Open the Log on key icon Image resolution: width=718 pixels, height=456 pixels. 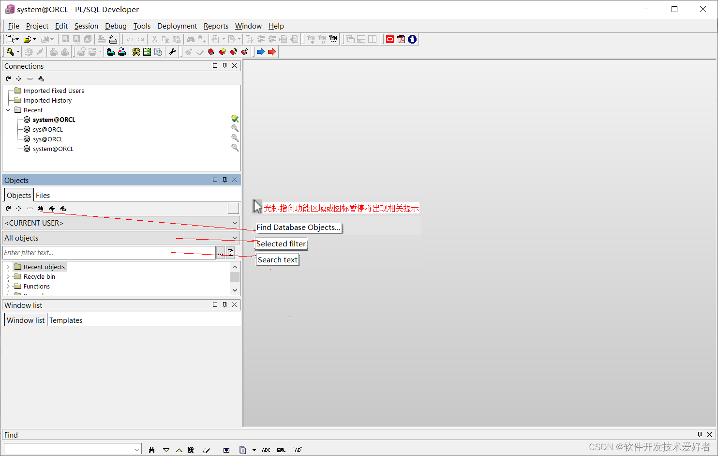[x=10, y=52]
